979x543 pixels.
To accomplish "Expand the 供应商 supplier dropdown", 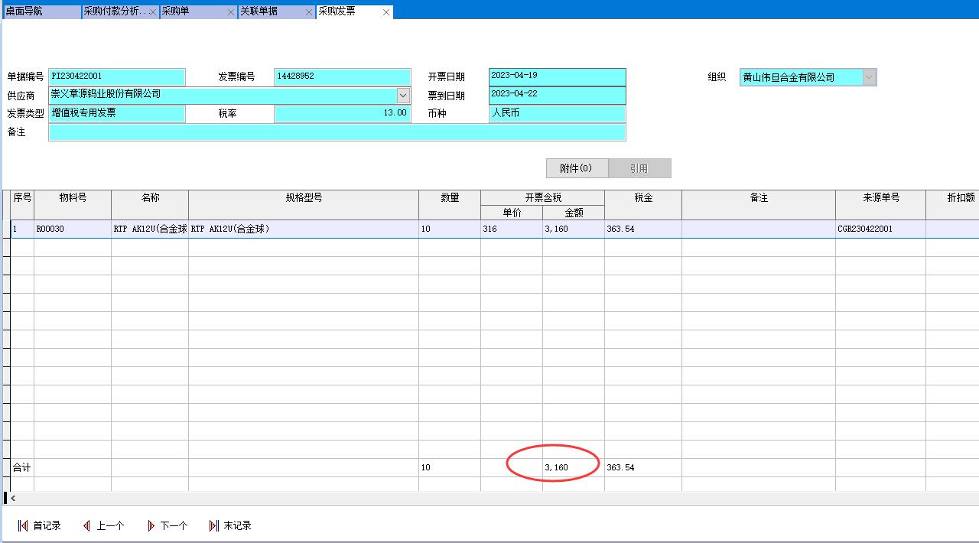I will pyautogui.click(x=403, y=96).
